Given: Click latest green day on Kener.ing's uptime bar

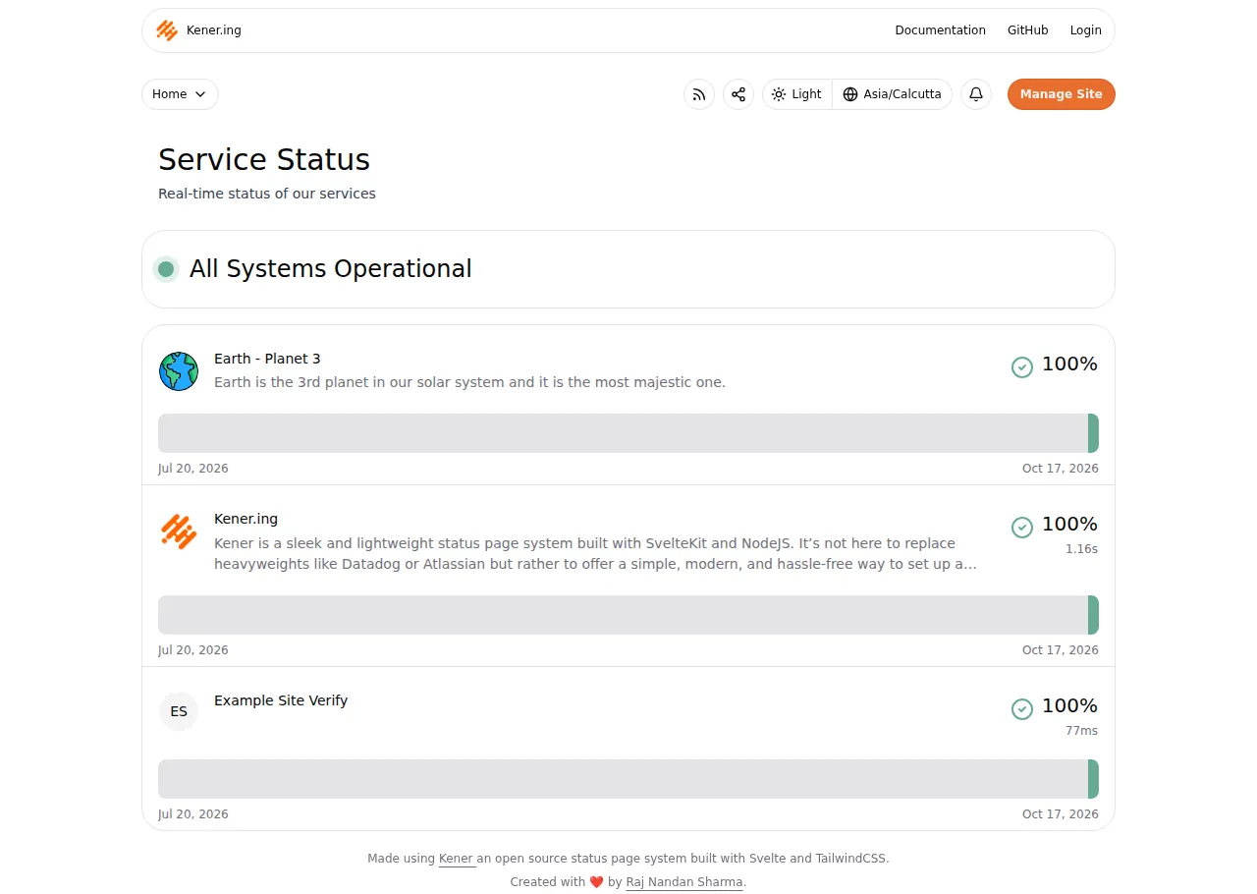Looking at the screenshot, I should 1093,615.
